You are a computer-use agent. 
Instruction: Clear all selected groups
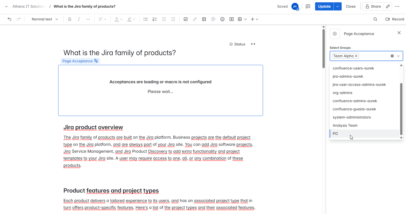(392, 56)
